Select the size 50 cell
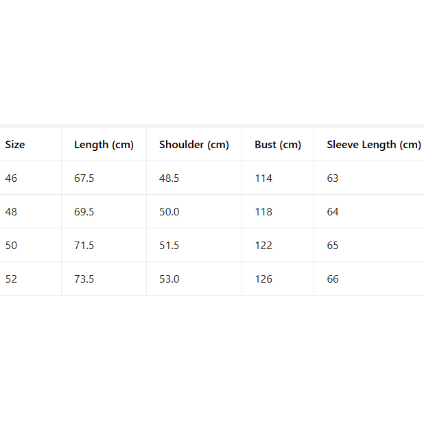The height and width of the screenshot is (424, 424). (11, 246)
